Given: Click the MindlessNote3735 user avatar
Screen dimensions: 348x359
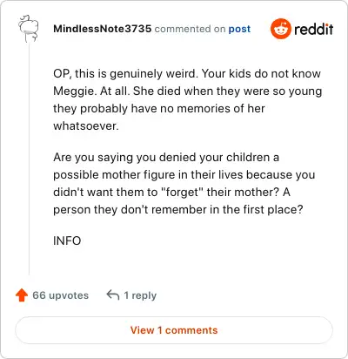Looking at the screenshot, I should click(x=29, y=29).
